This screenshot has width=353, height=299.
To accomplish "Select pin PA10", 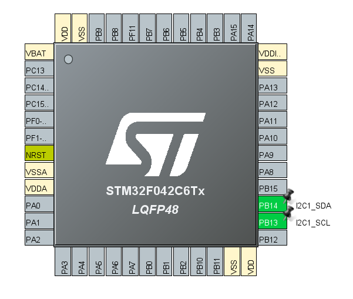I will click(x=273, y=136).
